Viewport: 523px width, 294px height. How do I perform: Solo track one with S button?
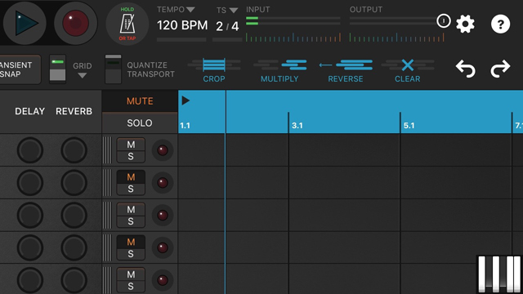pyautogui.click(x=131, y=156)
